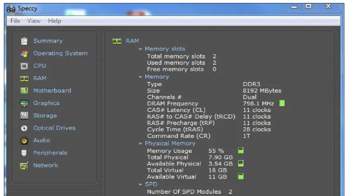Maximize the Speccy window
349x196 pixels.
click(309, 6)
